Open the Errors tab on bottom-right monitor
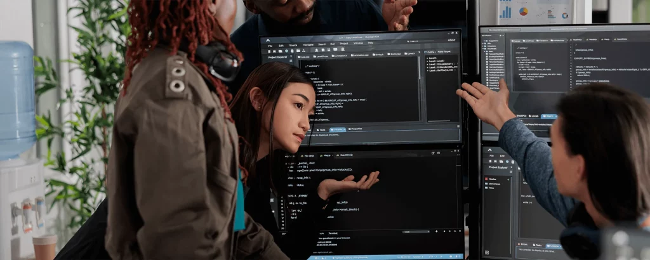Image resolution: width=650 pixels, height=260 pixels. coord(522,244)
